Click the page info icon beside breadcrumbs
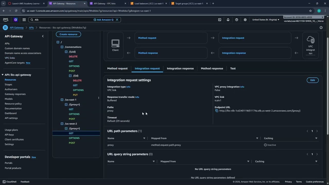The width and height of the screenshot is (329, 185). pos(321,27)
